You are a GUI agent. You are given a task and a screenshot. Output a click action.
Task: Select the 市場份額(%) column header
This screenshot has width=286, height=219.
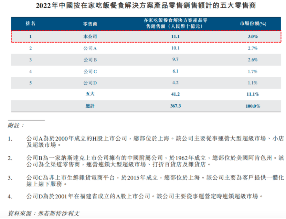(x=253, y=24)
